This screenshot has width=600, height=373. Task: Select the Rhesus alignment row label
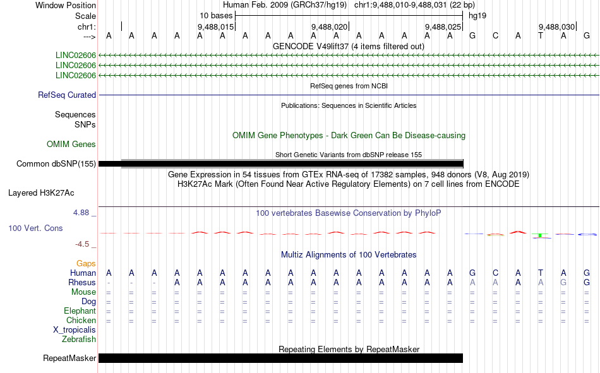(82, 282)
